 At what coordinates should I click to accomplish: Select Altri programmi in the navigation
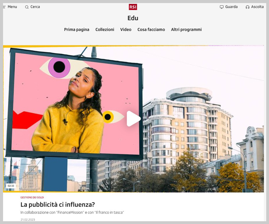pos(186,30)
